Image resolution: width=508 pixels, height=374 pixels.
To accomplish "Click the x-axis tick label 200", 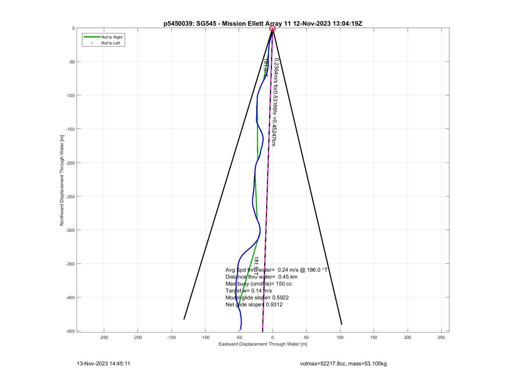I will (x=408, y=338).
